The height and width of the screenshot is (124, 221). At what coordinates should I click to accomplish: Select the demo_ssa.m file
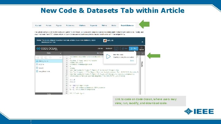[x=49, y=61]
